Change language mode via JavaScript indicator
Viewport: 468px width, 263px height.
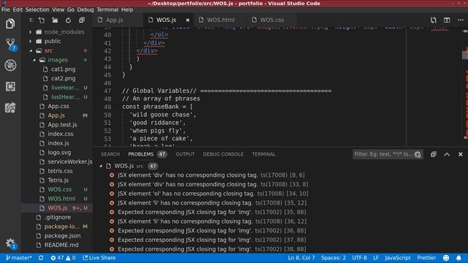click(x=398, y=258)
